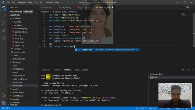
Task: Open the Terminal menu
Action: point(49,2)
